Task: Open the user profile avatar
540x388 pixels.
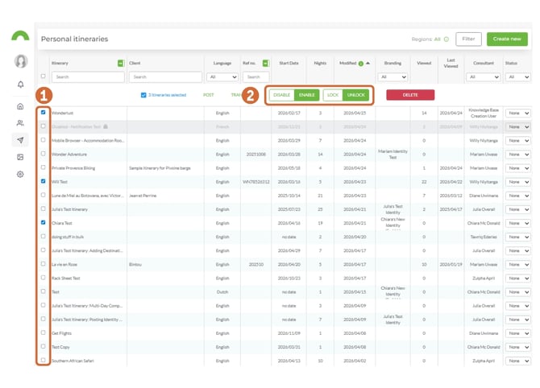Action: [21, 61]
